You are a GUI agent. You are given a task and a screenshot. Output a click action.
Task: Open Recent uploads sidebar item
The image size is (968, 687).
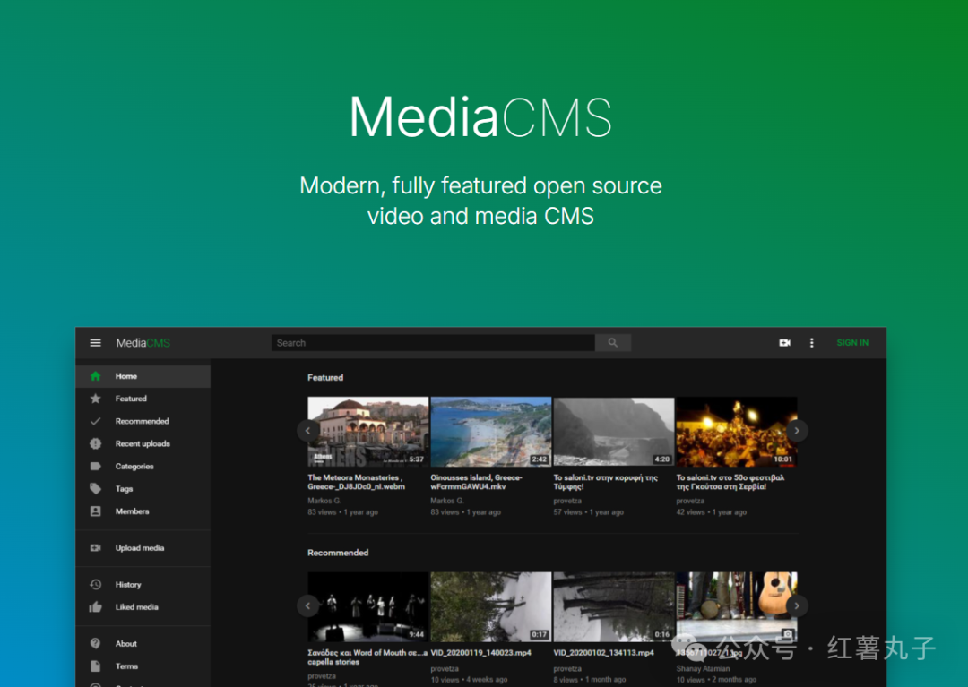tap(143, 443)
